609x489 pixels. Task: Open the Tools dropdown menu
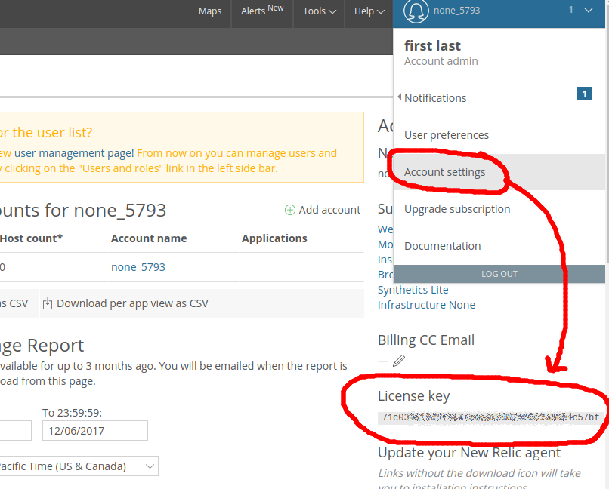[320, 11]
